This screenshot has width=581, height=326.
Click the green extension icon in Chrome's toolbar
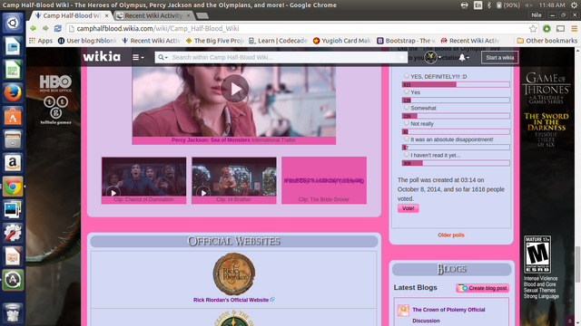(x=547, y=28)
